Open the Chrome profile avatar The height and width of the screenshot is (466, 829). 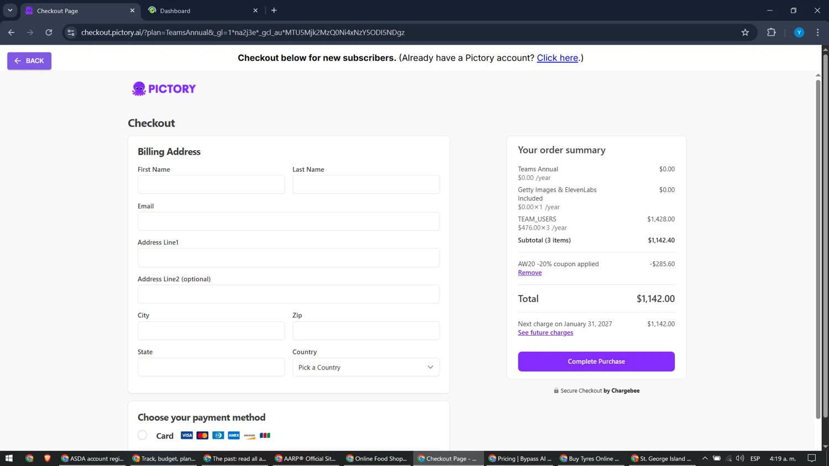tap(799, 33)
